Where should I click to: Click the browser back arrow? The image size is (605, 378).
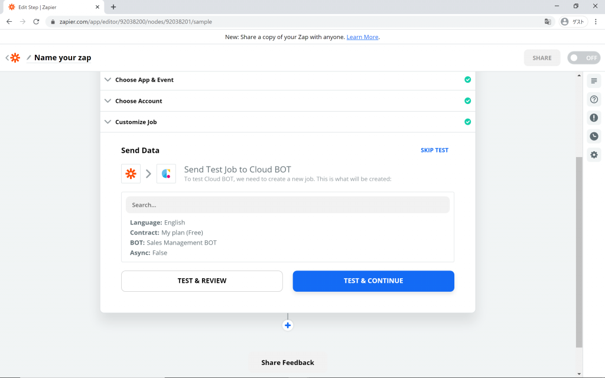pyautogui.click(x=9, y=22)
